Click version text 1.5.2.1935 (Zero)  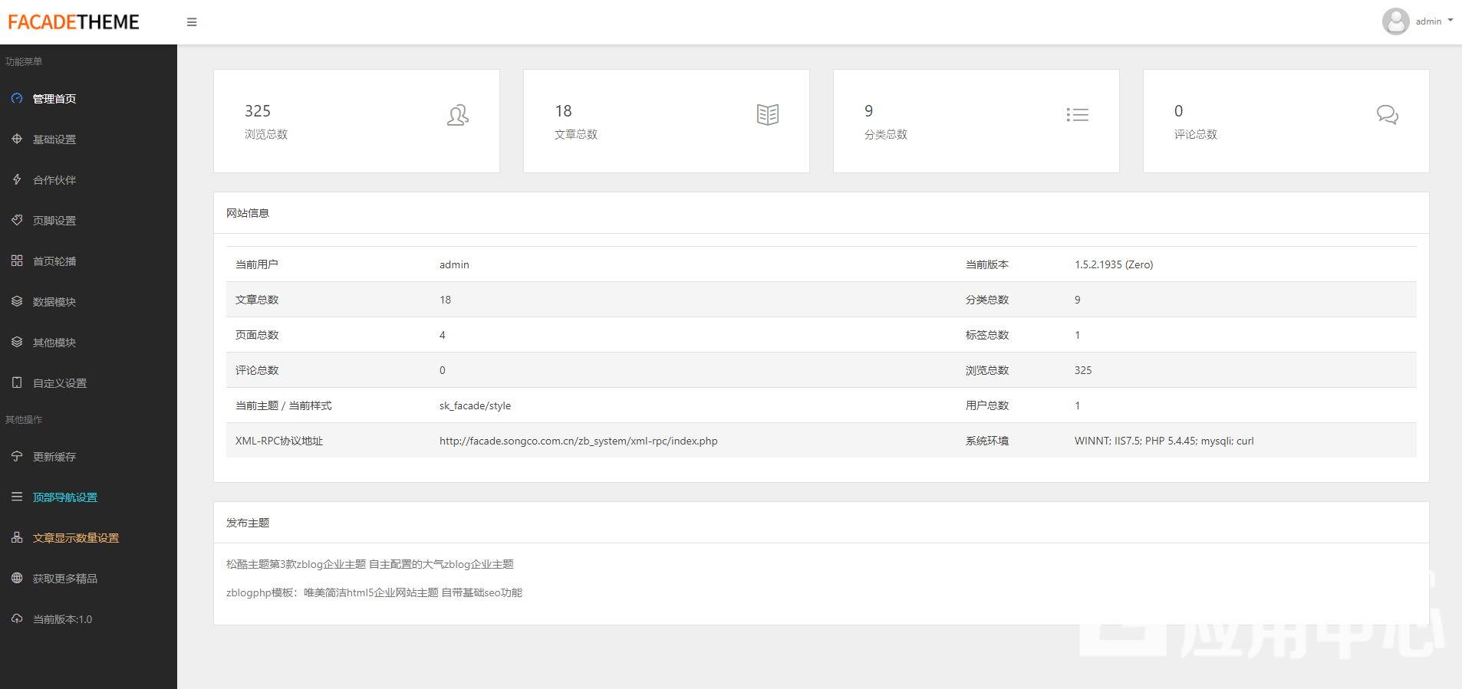pos(1114,264)
